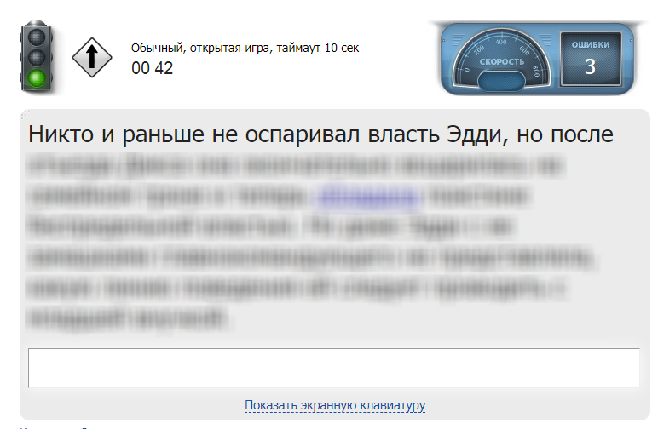Click the speedometer gauge labeled СКОРОСТЬ
The width and height of the screenshot is (658, 429).
click(x=501, y=59)
